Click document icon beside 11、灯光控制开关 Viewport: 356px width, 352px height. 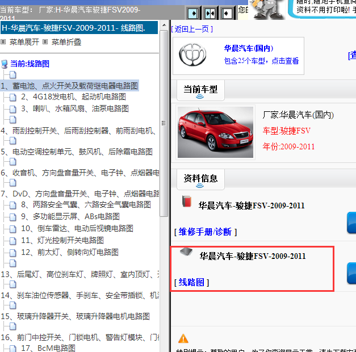pos(13,241)
